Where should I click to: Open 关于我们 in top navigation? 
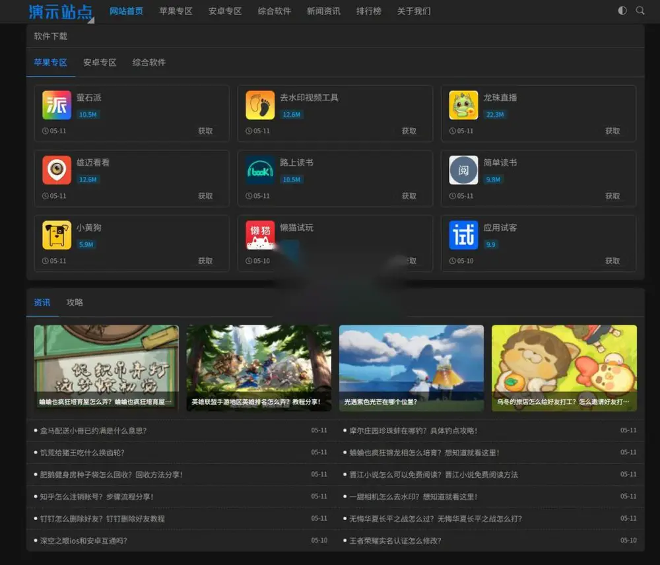(414, 11)
